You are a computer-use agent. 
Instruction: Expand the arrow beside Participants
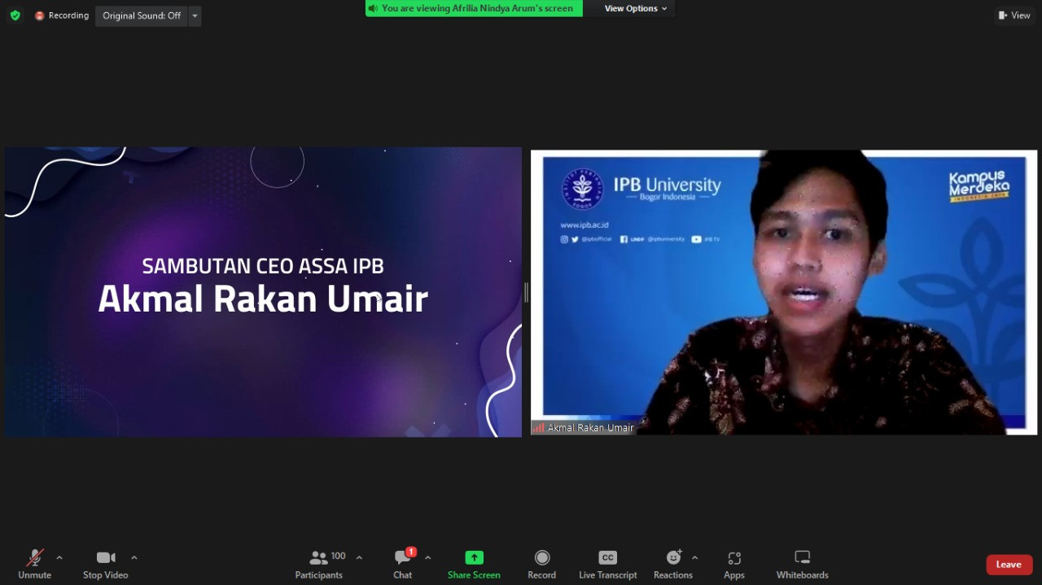click(x=359, y=557)
